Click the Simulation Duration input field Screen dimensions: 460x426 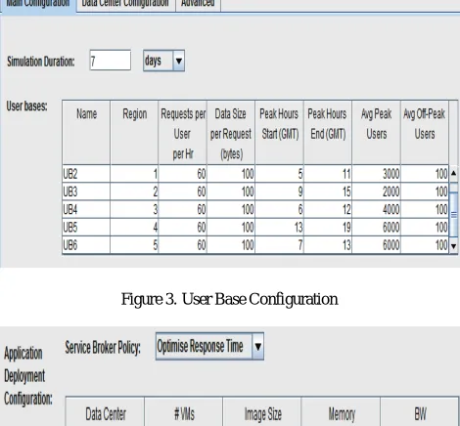click(111, 61)
